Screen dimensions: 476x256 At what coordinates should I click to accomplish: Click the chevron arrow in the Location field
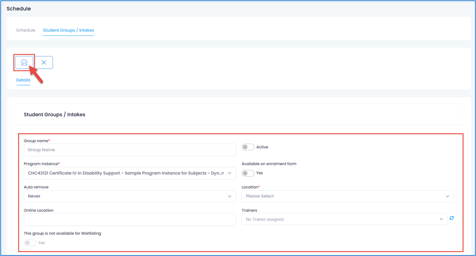pos(447,196)
